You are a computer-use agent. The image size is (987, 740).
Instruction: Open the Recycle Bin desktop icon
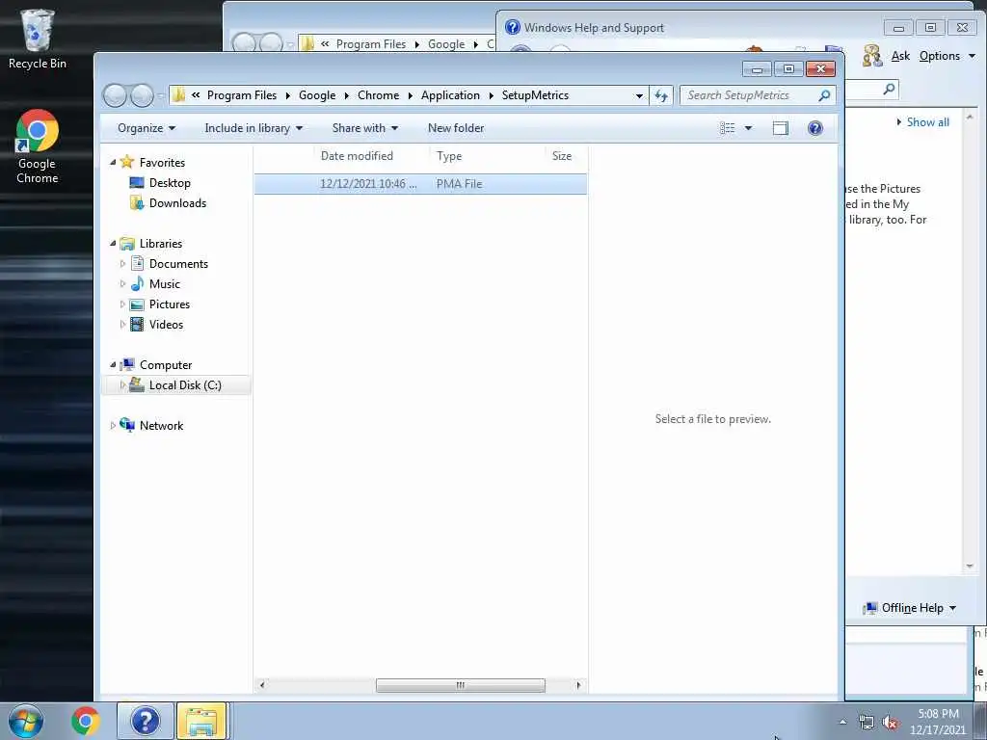pyautogui.click(x=38, y=39)
